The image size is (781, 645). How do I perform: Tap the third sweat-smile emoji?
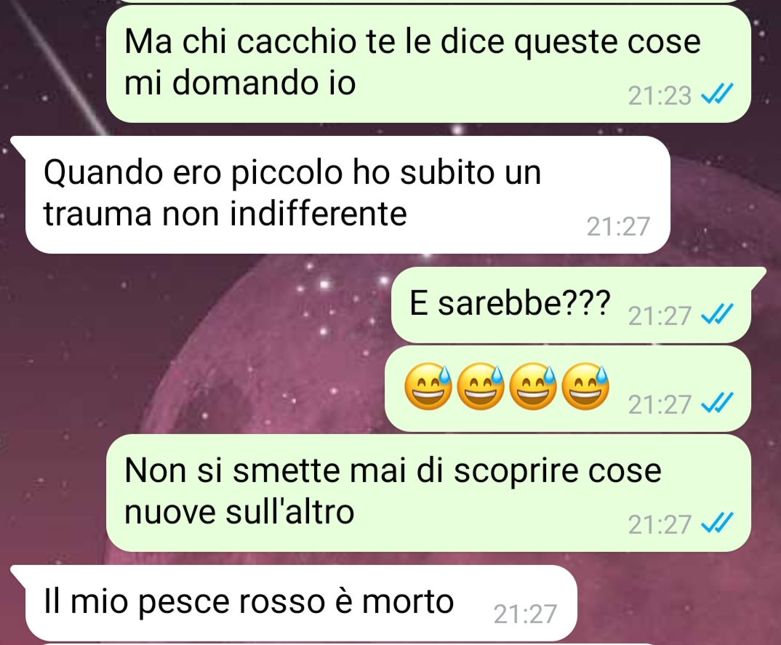pos(532,388)
